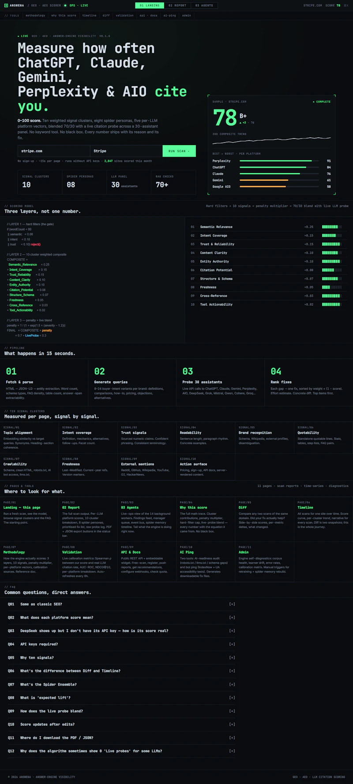Open the ai-ping tool in toolbar
The width and height of the screenshot is (353, 784).
169,15
